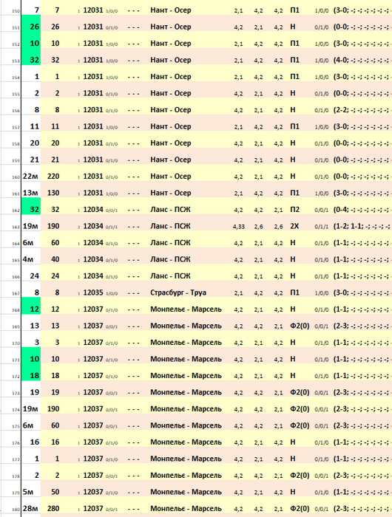Select the cell with value 280
This screenshot has height=517, width=392.
click(x=53, y=509)
